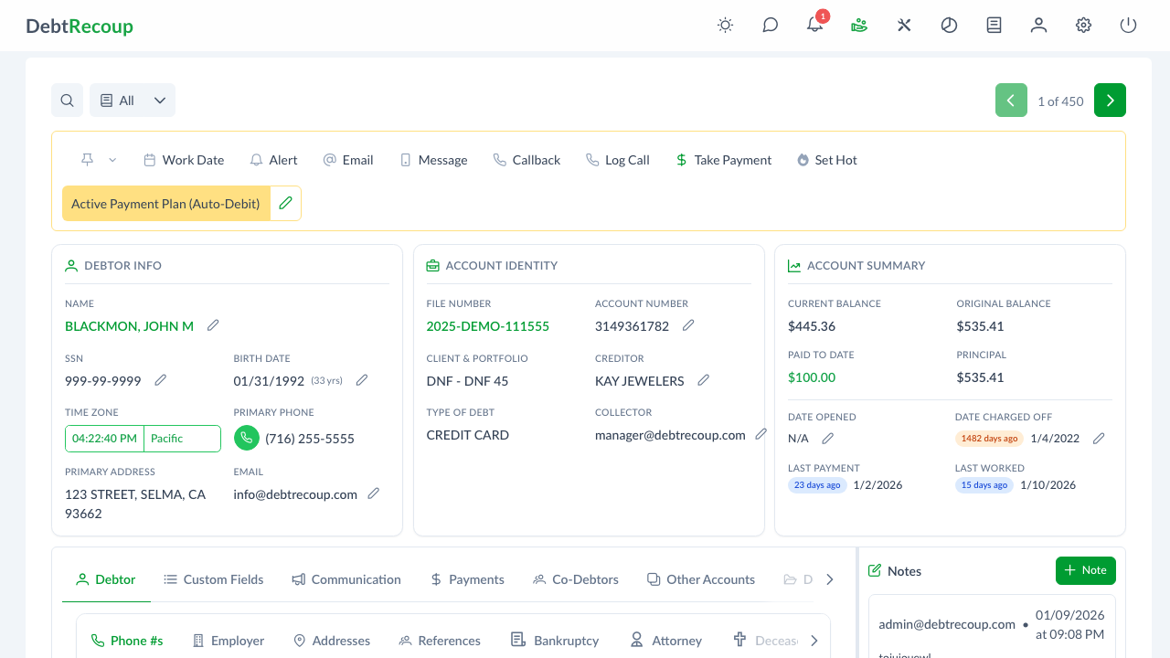Screen dimensions: 1170x658
Task: Open the chat messages panel
Action: coord(770,25)
